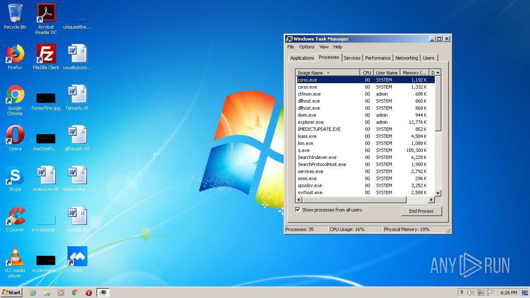
Task: Select dwm.exe process row
Action: 365,115
